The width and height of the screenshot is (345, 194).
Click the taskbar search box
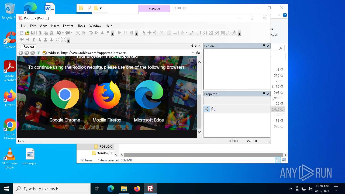(52, 189)
